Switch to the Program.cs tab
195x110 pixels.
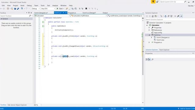72,13
